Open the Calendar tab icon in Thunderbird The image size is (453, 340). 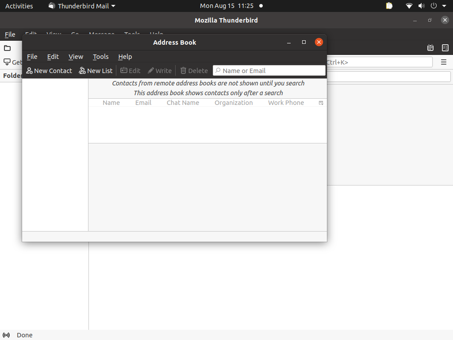pos(430,48)
